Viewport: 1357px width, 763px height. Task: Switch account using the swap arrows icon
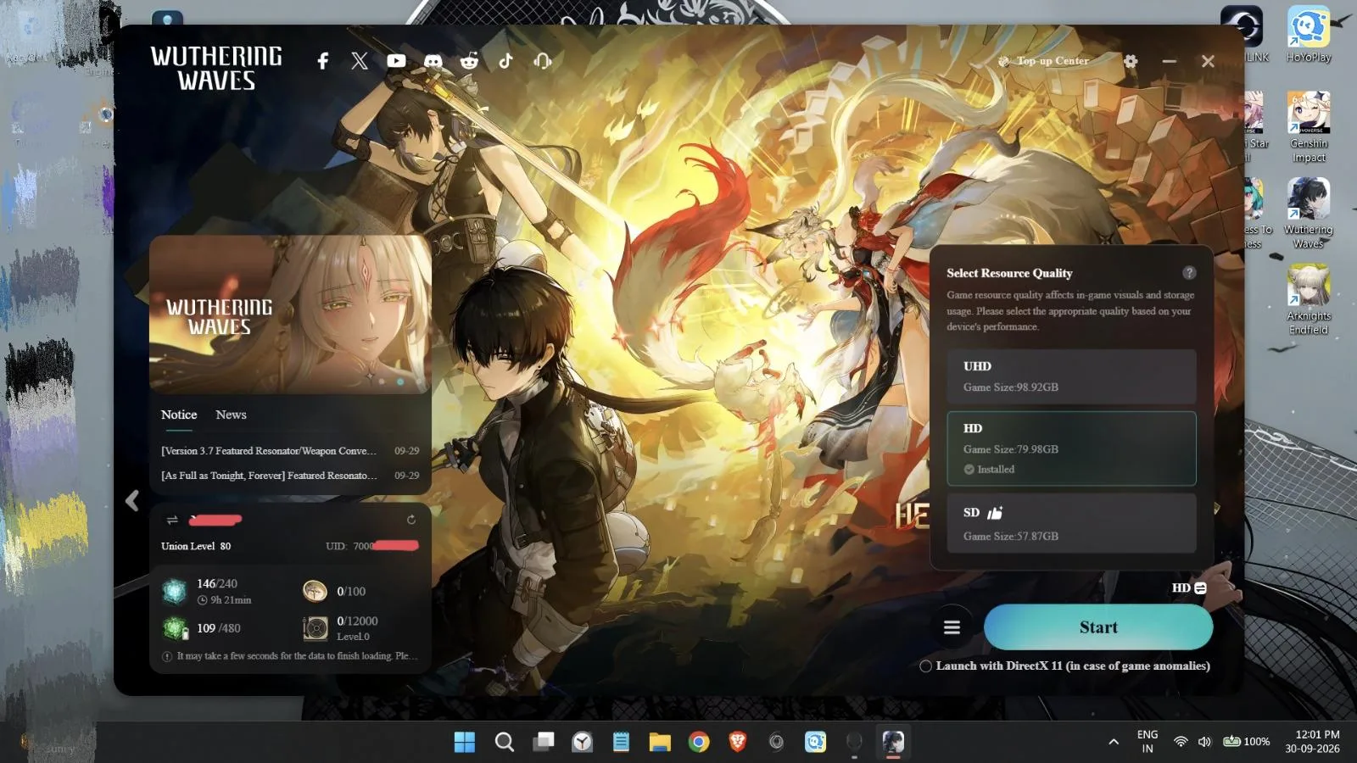[172, 520]
